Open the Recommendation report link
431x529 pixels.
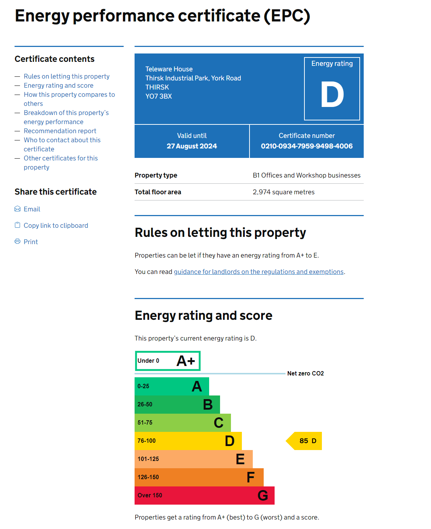(x=60, y=131)
